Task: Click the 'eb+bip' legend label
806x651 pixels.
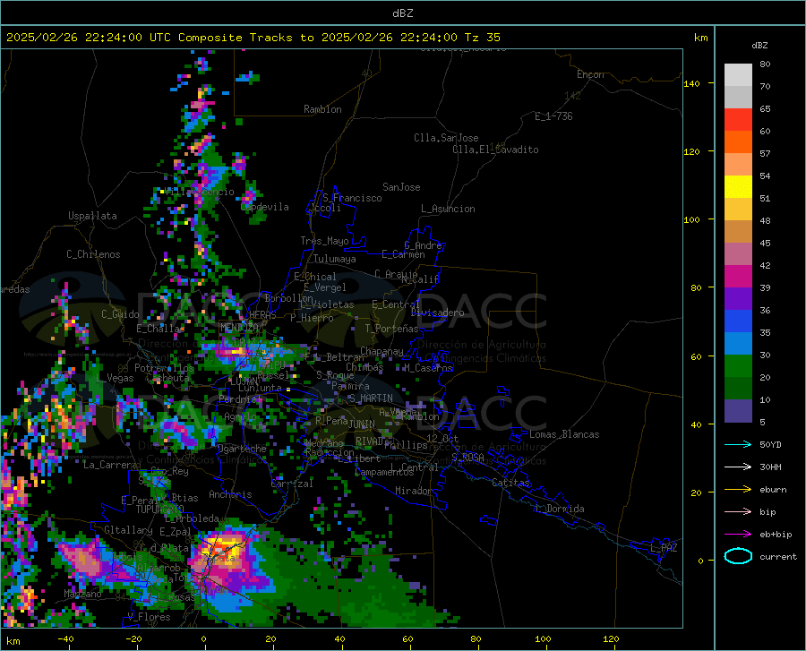Action: tap(776, 535)
